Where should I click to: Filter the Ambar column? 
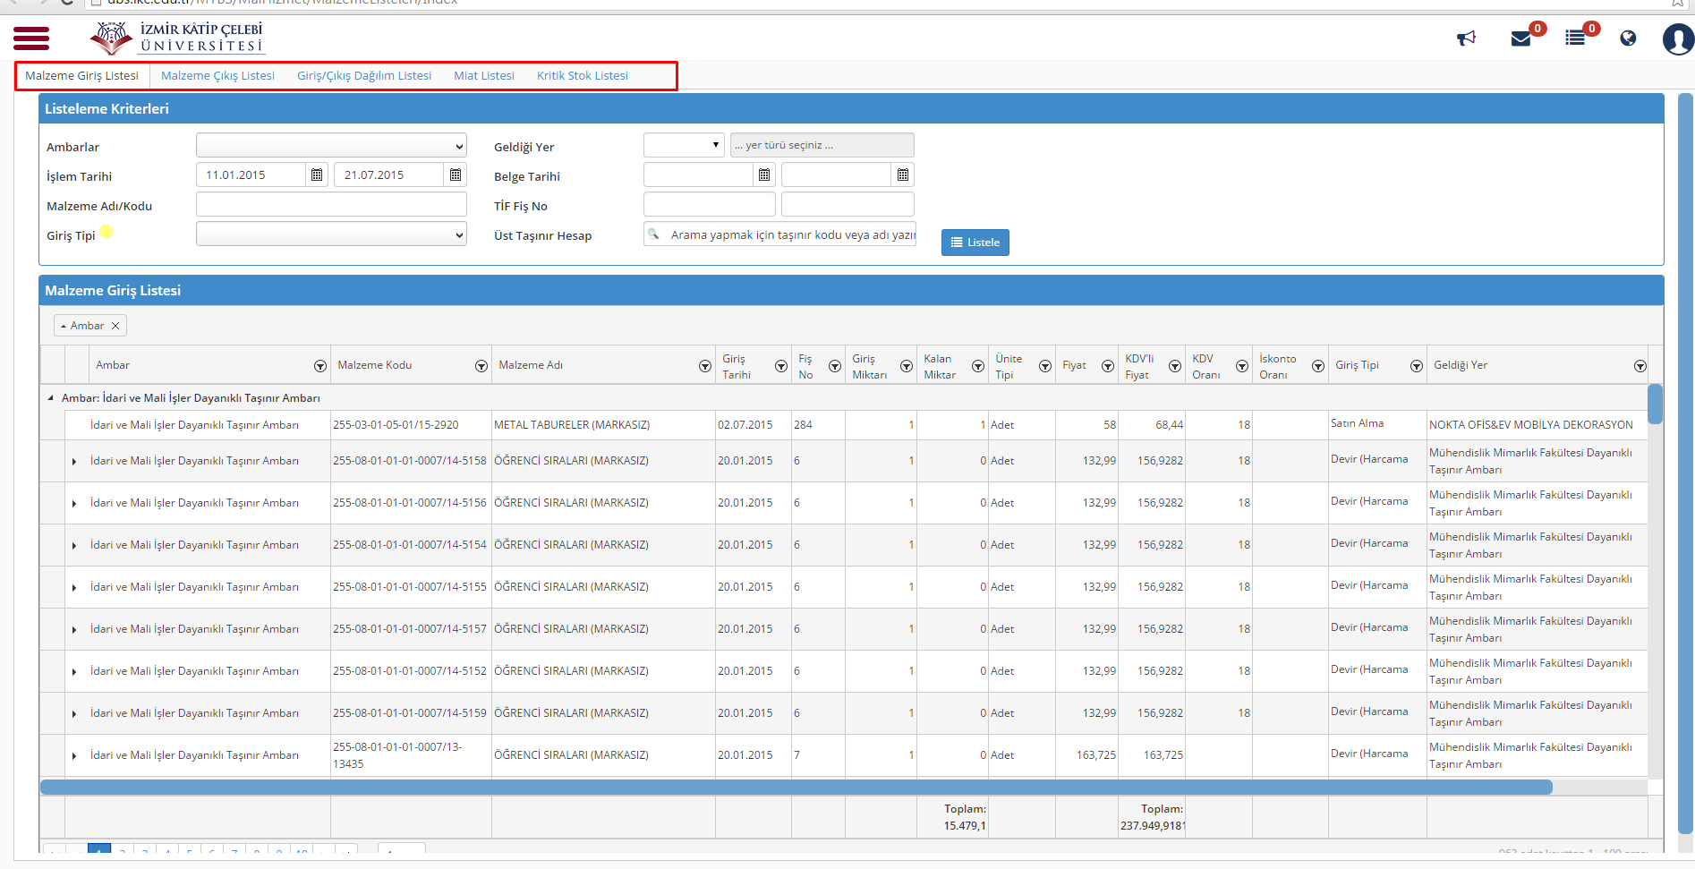pyautogui.click(x=320, y=366)
